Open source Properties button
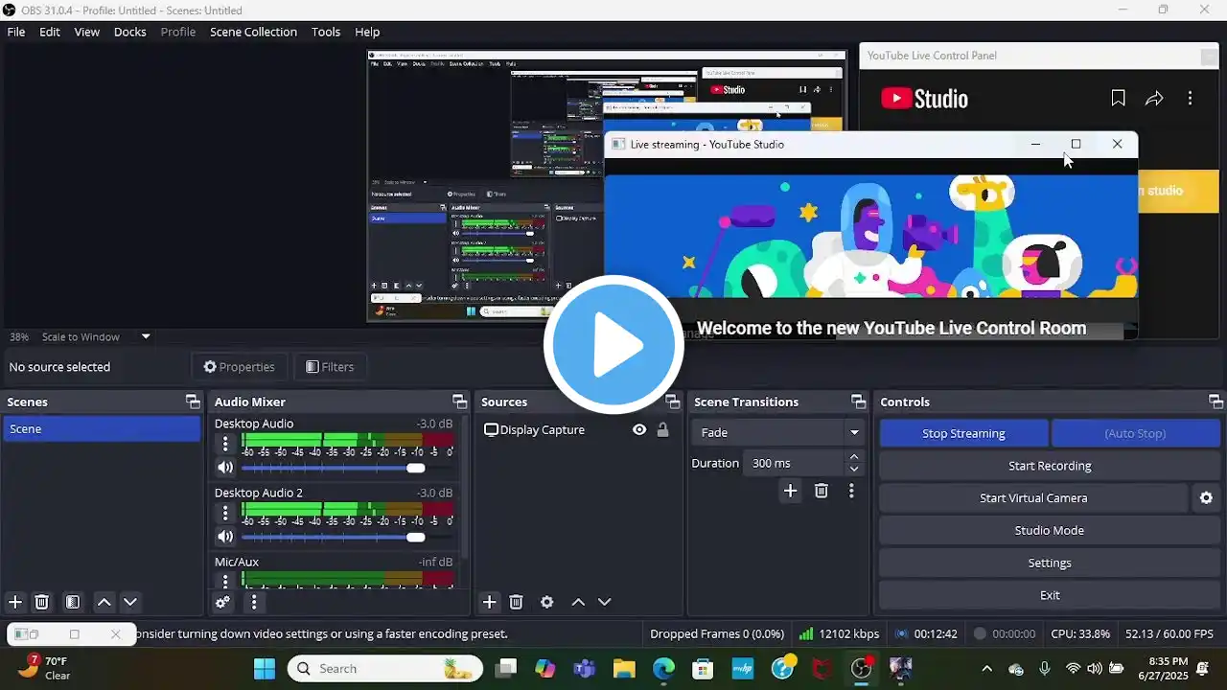1227x690 pixels. click(x=240, y=366)
